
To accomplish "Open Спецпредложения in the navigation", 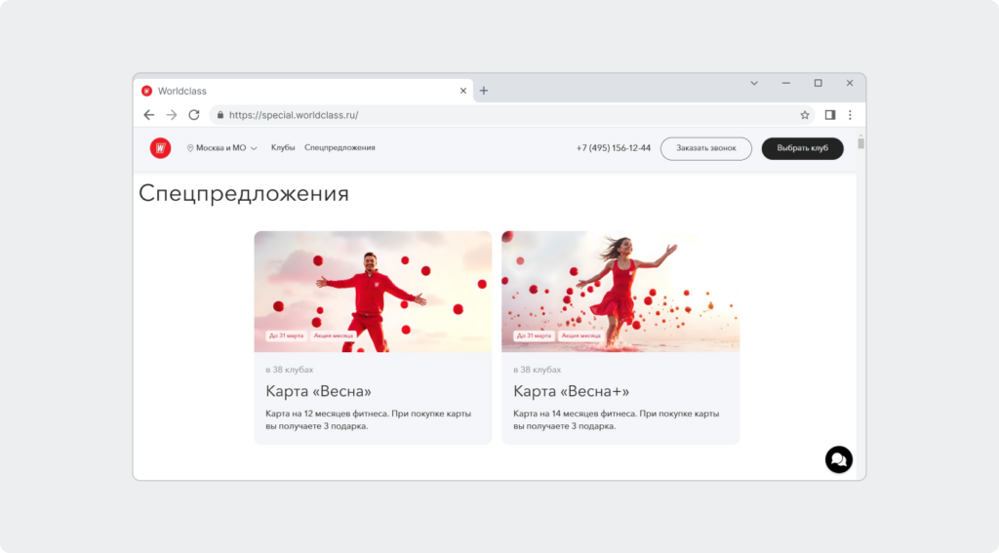I will coord(340,148).
